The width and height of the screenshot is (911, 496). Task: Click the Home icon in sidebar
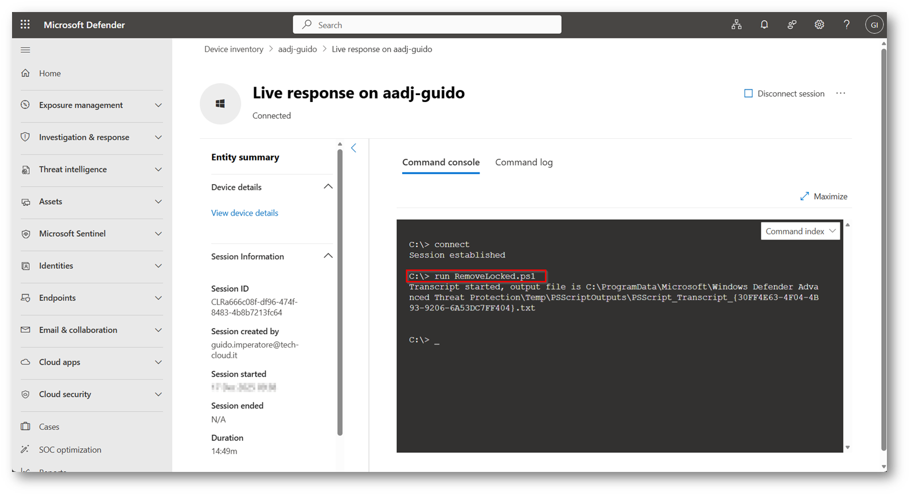(x=25, y=73)
